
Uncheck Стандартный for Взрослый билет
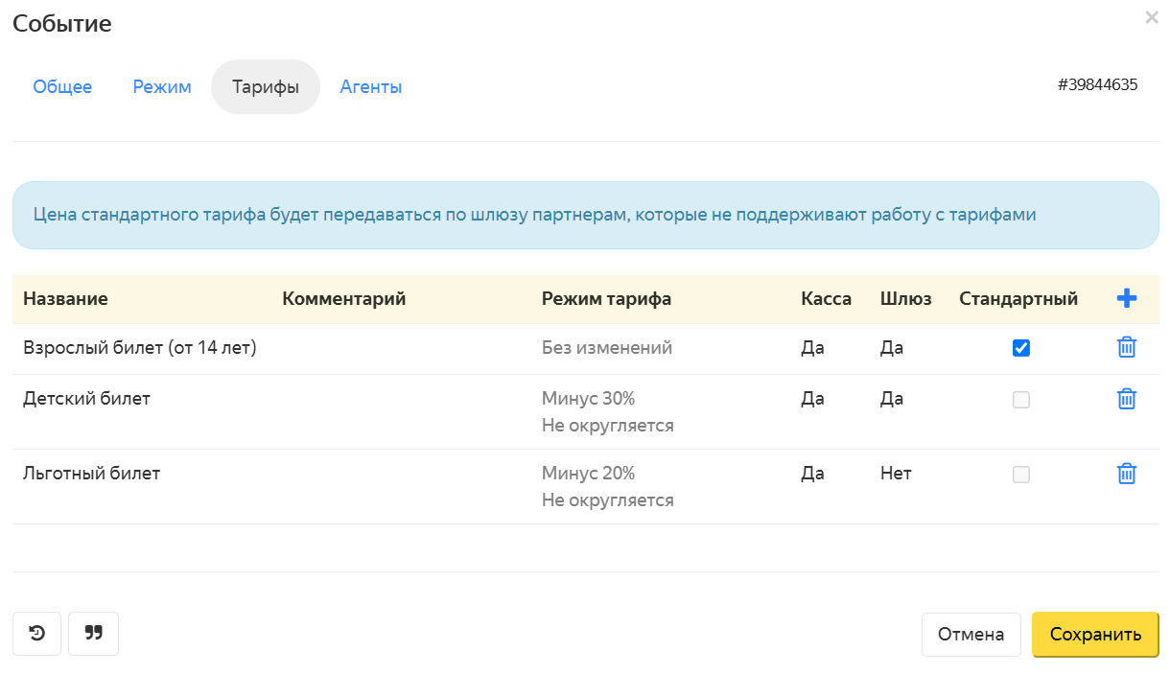point(1021,348)
